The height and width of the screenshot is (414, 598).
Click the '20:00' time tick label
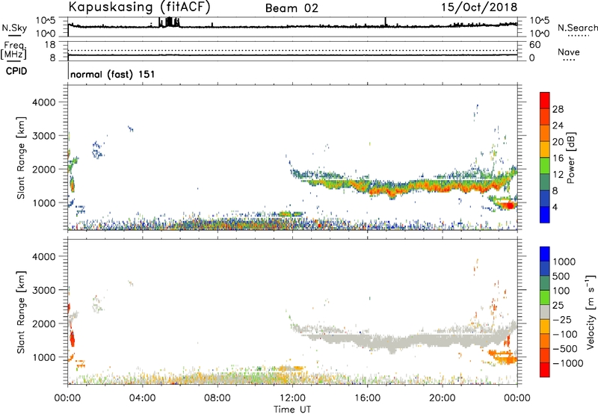click(x=442, y=398)
